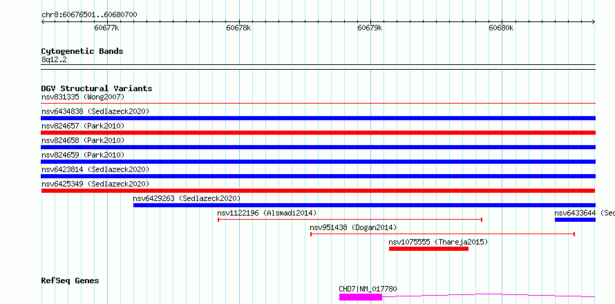The width and height of the screenshot is (615, 304).
Task: Open the nsv824657 (Park2010) label
Action: (x=83, y=126)
